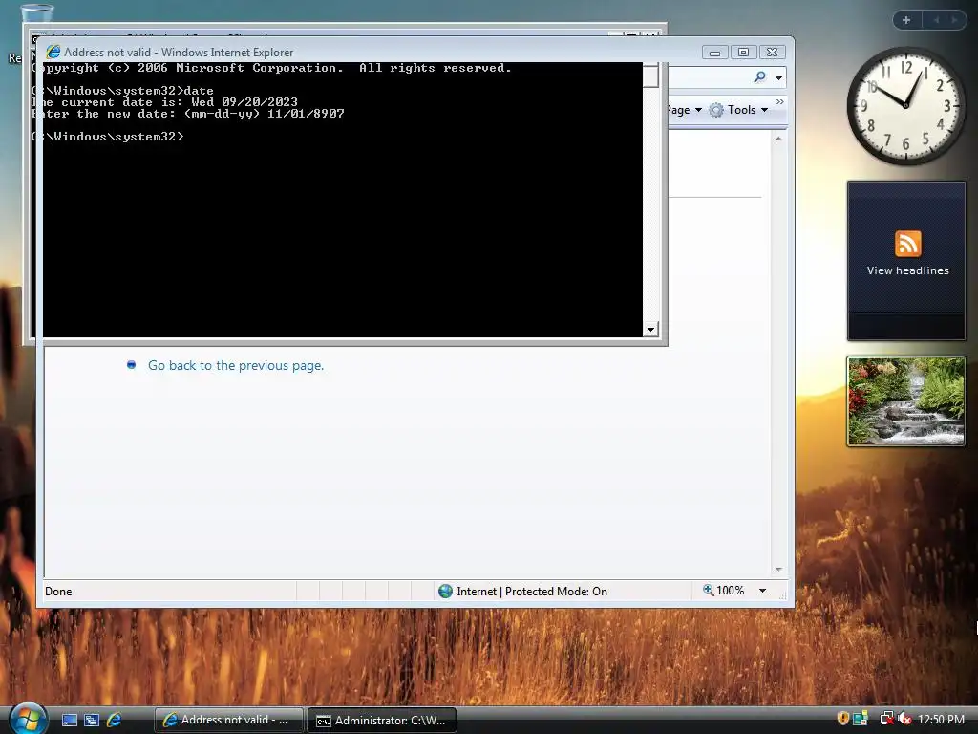This screenshot has width=978, height=734.
Task: Close the Internet Explorer window
Action: point(772,53)
